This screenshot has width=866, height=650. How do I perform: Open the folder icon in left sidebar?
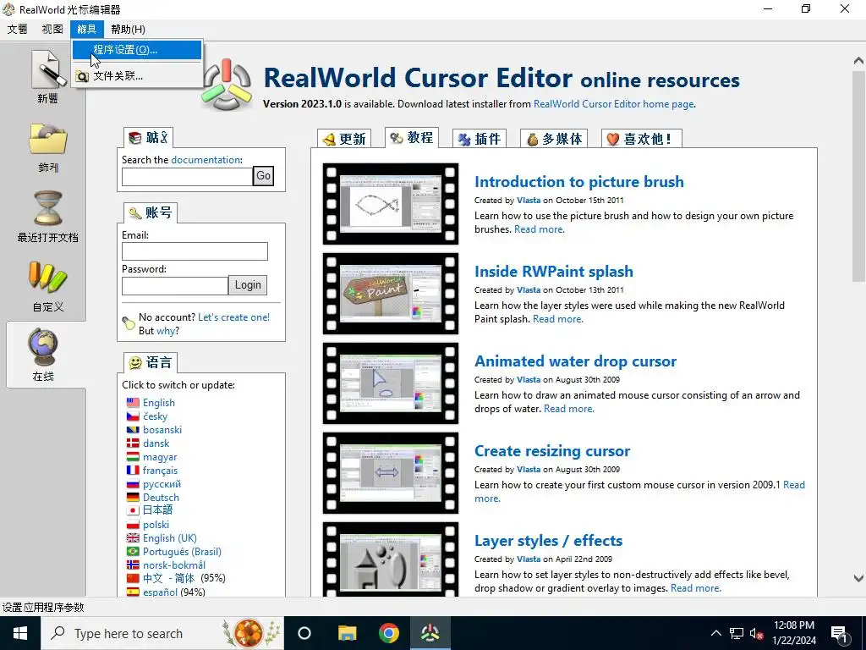point(48,139)
